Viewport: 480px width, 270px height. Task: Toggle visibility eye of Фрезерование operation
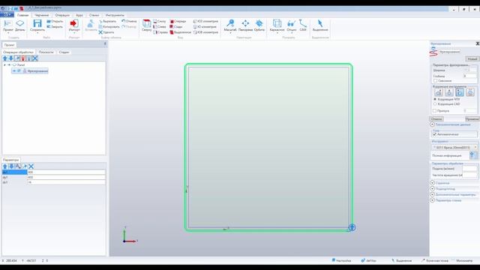click(x=14, y=71)
